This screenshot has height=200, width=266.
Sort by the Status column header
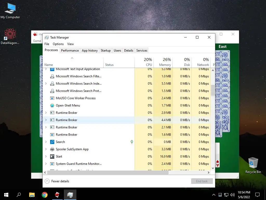[x=119, y=62]
